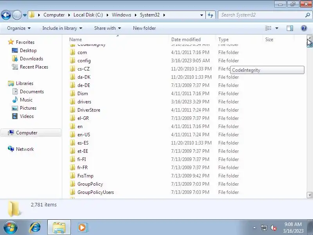Show hidden icons in the system tray
313x235 pixels.
[254, 228]
